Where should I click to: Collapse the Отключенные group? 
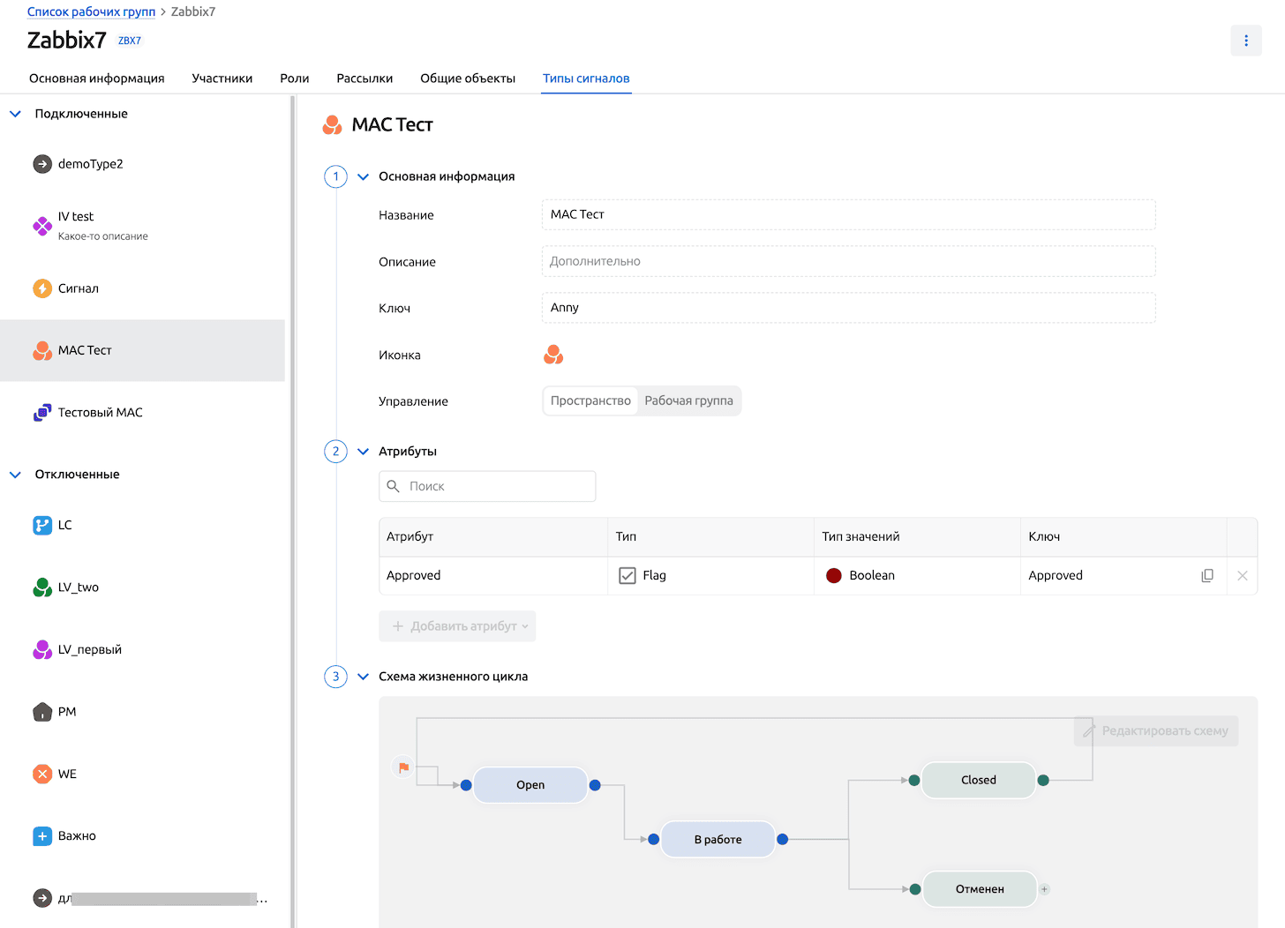tap(15, 475)
